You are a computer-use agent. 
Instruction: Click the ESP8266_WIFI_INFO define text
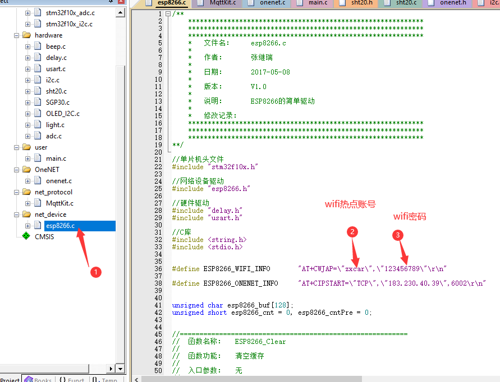[x=237, y=269]
